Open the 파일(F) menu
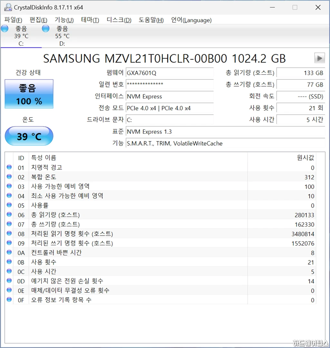This screenshot has height=348, width=330. 13,20
